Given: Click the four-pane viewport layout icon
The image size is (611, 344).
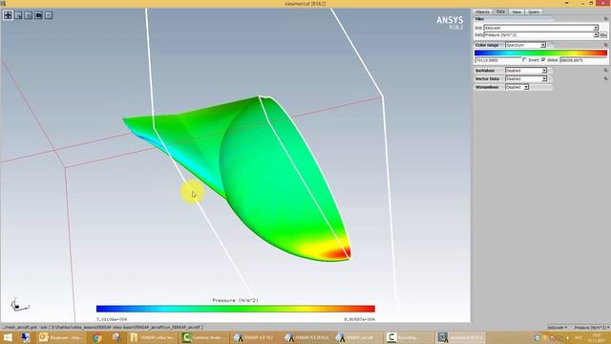Looking at the screenshot, I should [x=8, y=15].
